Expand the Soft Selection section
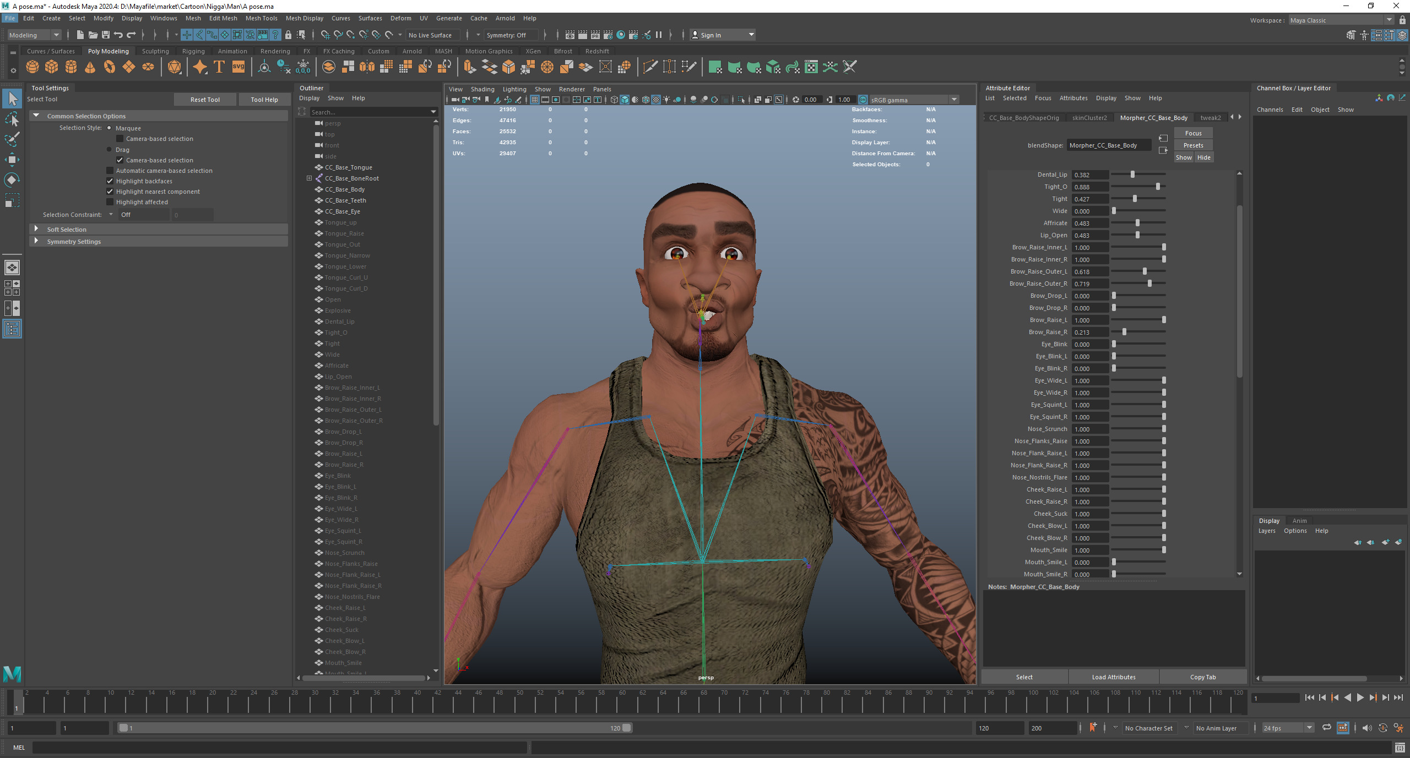This screenshot has height=758, width=1410. click(x=36, y=229)
